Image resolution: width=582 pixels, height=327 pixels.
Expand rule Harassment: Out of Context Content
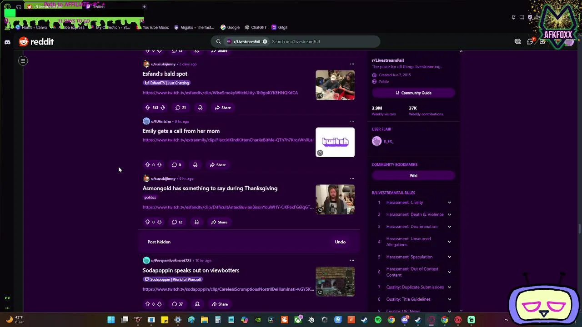tap(449, 272)
